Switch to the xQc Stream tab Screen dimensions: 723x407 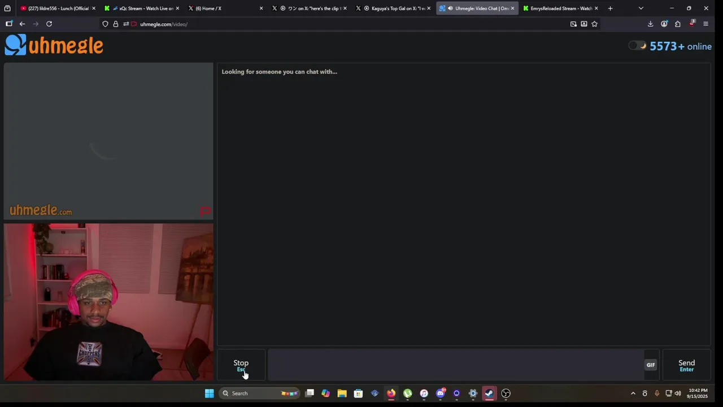[x=142, y=8]
